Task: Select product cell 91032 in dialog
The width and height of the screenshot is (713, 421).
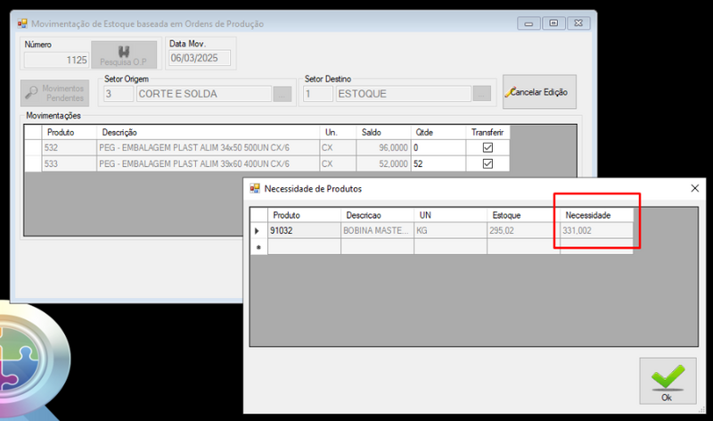Action: [304, 231]
